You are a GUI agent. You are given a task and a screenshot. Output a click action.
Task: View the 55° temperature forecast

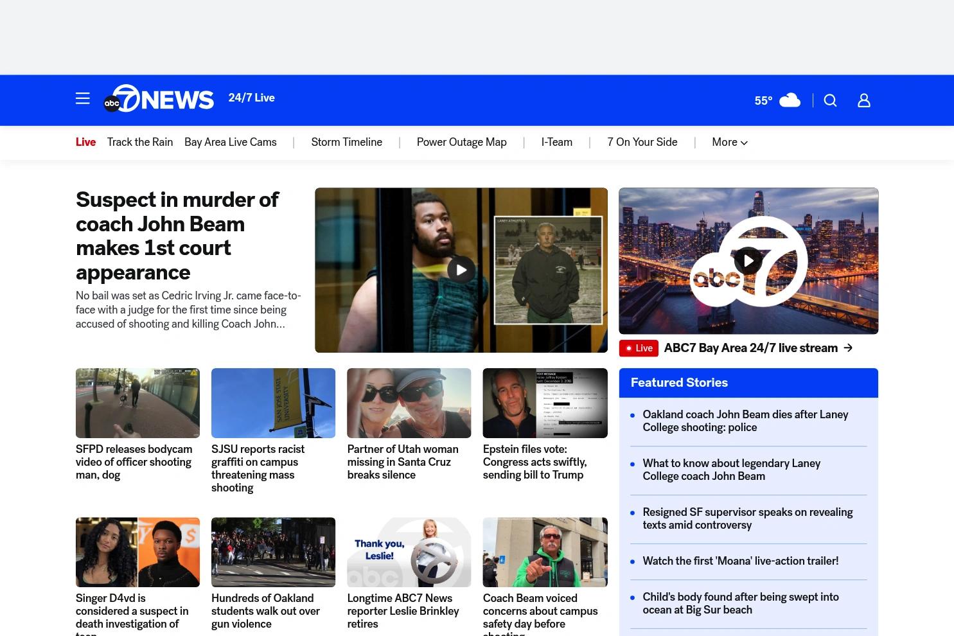763,101
